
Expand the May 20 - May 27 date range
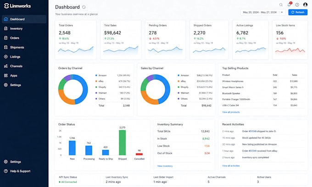(263, 12)
